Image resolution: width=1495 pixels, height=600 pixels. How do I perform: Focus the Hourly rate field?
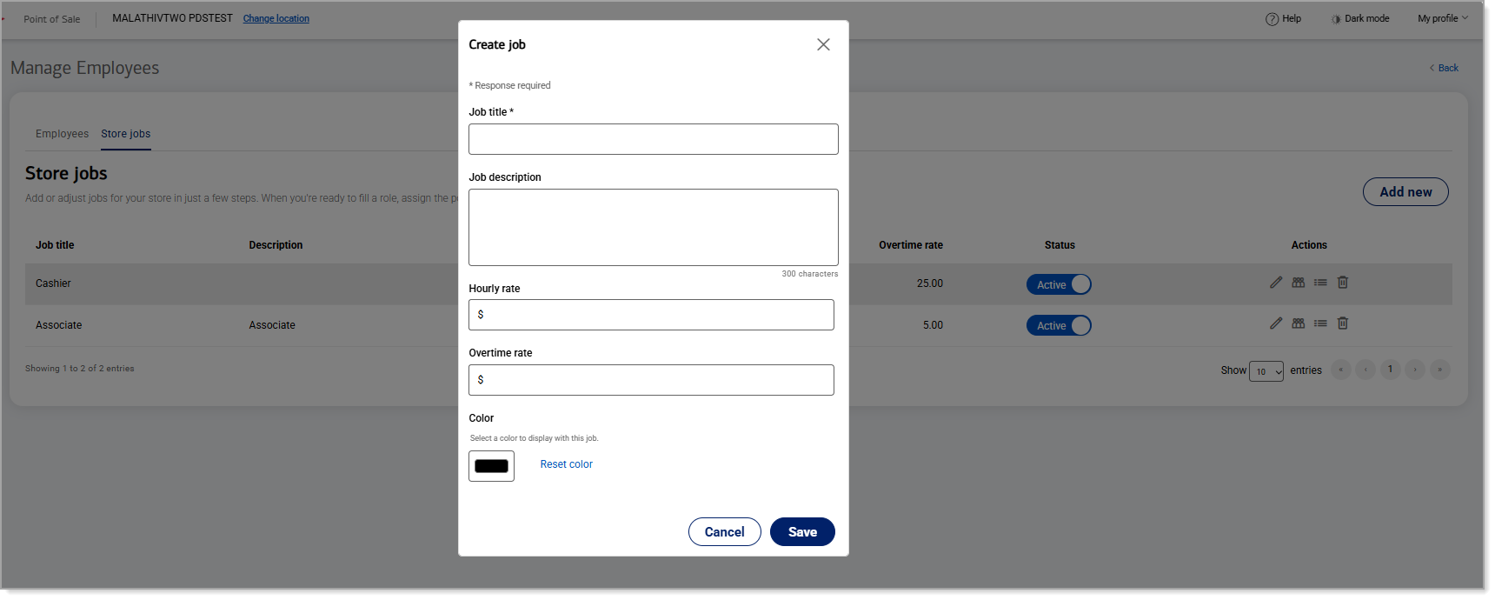click(x=651, y=315)
